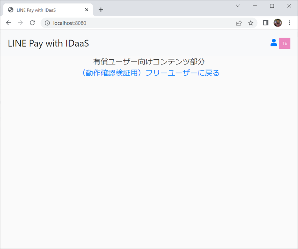Click the blue user profile icon
This screenshot has height=249, width=298.
point(274,42)
